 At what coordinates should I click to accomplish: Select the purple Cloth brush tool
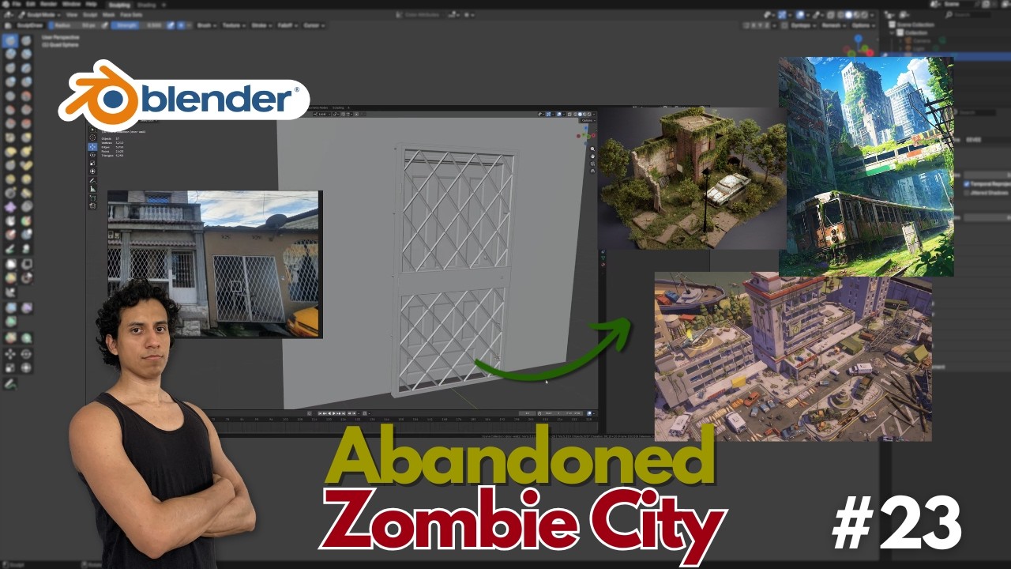point(10,206)
